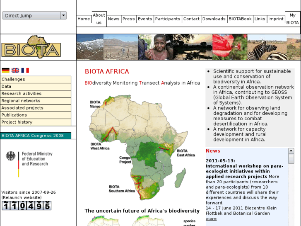Open BIOTA AFRICA Congress 2008 link
Screen dimensions: 301x226
point(36,136)
